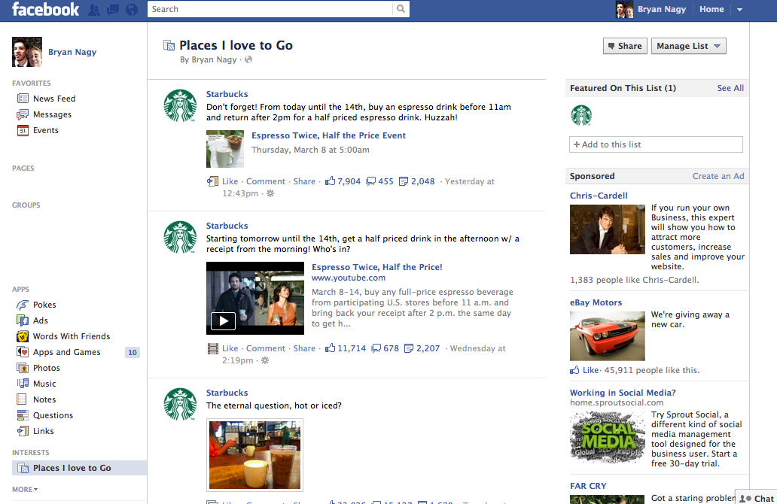This screenshot has width=777, height=504.
Task: Open hot or iced coffee photo thumbnail
Action: pos(255,455)
